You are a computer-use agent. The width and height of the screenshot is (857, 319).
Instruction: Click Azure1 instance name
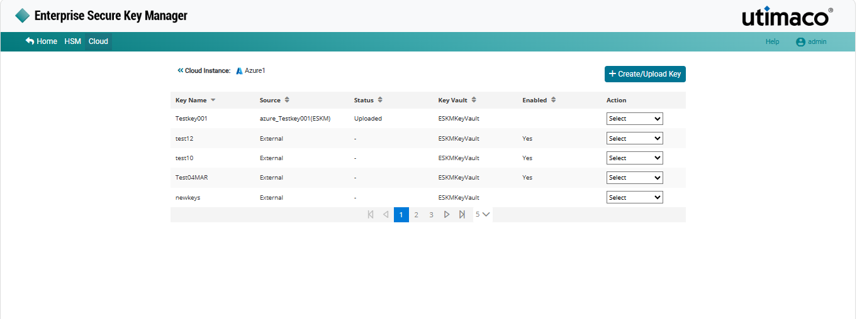[255, 71]
